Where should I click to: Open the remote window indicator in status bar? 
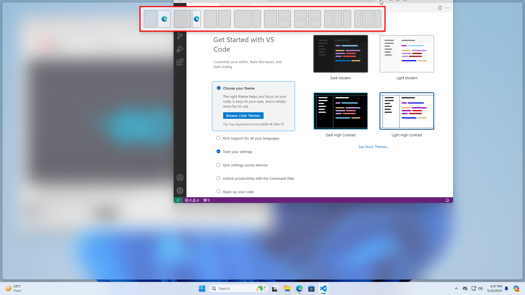[x=178, y=200]
